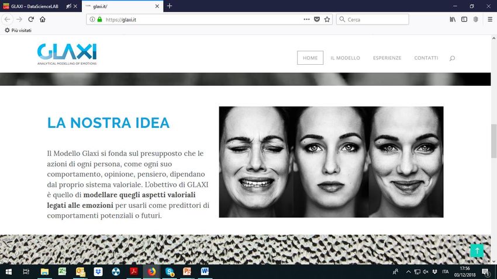Go to the IL MODELLO menu item
Viewport: 497px width, 279px height.
point(345,58)
